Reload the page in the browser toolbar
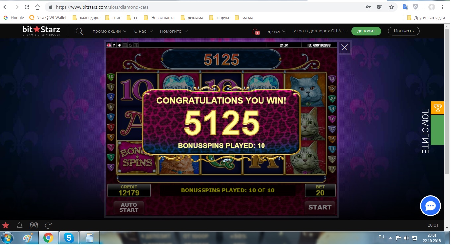 [27, 7]
